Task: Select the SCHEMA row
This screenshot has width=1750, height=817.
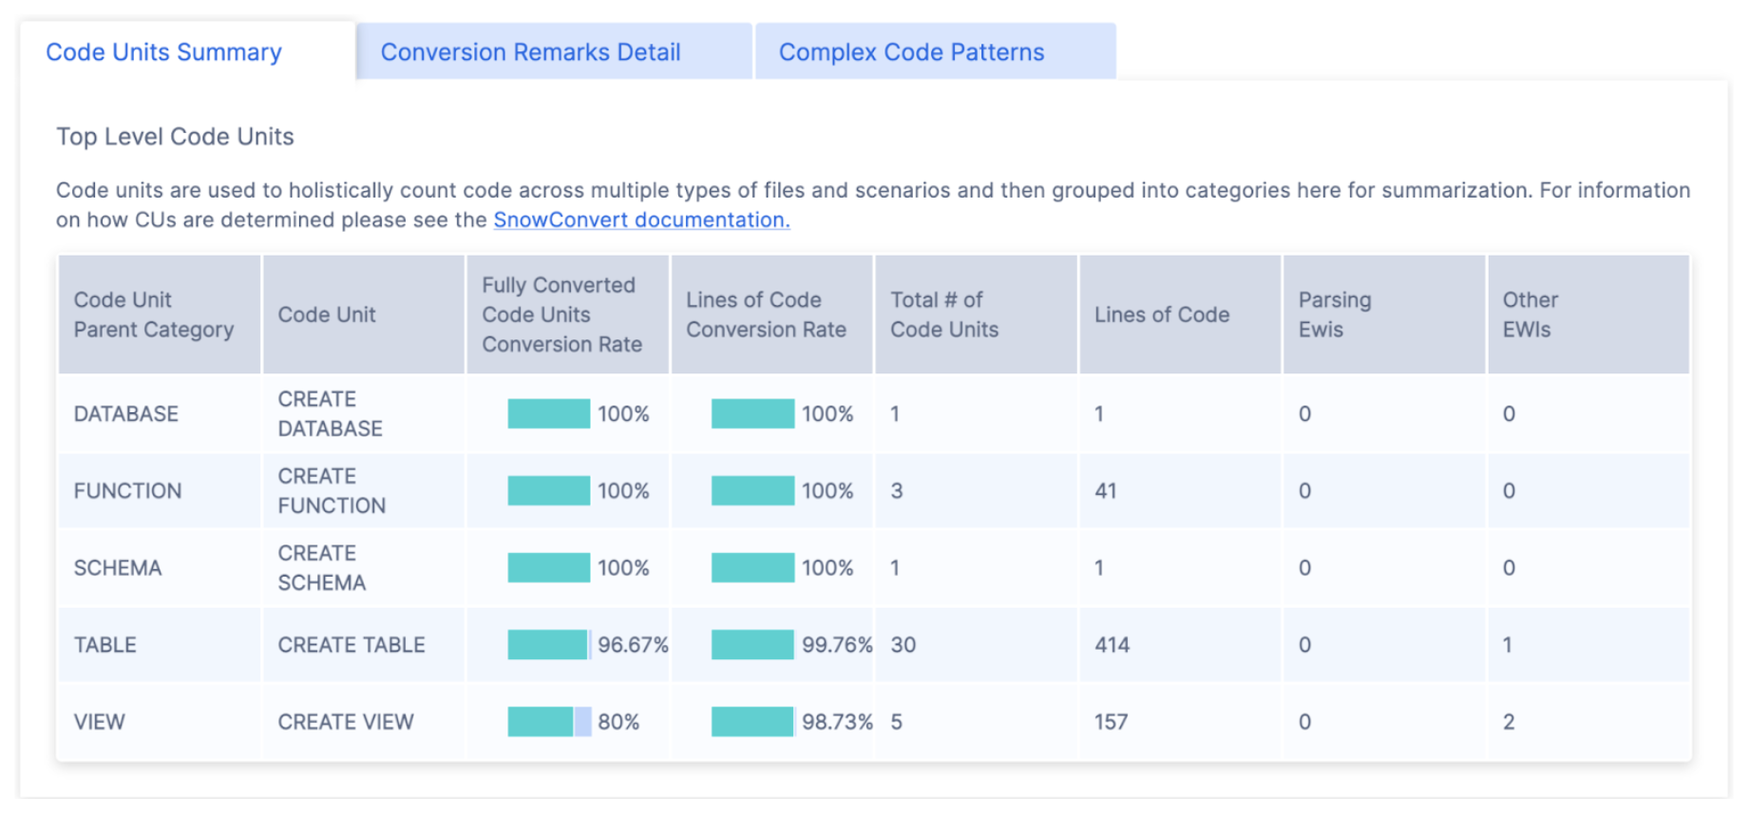Action: [x=118, y=568]
